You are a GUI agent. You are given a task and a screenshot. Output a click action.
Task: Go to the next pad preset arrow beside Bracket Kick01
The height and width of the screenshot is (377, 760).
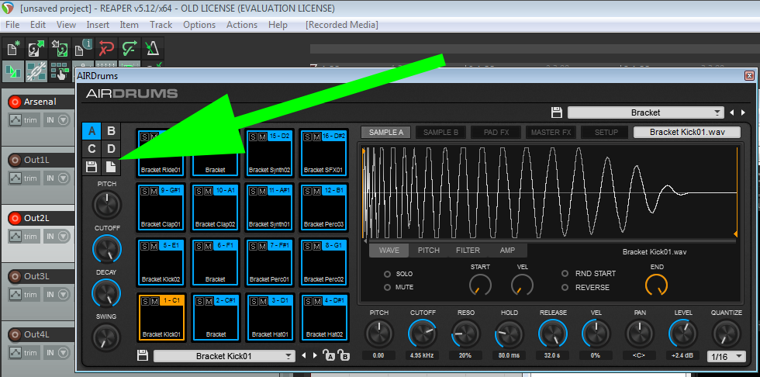(315, 356)
